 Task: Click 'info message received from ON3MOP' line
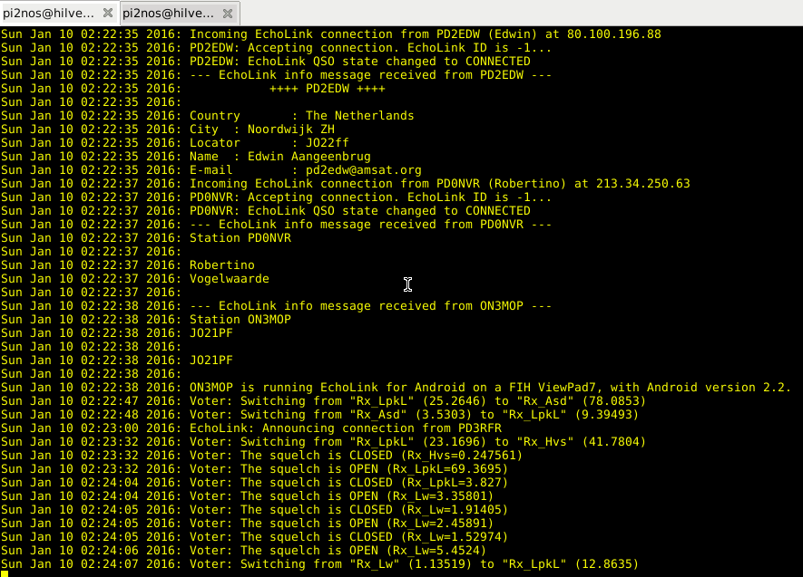371,306
